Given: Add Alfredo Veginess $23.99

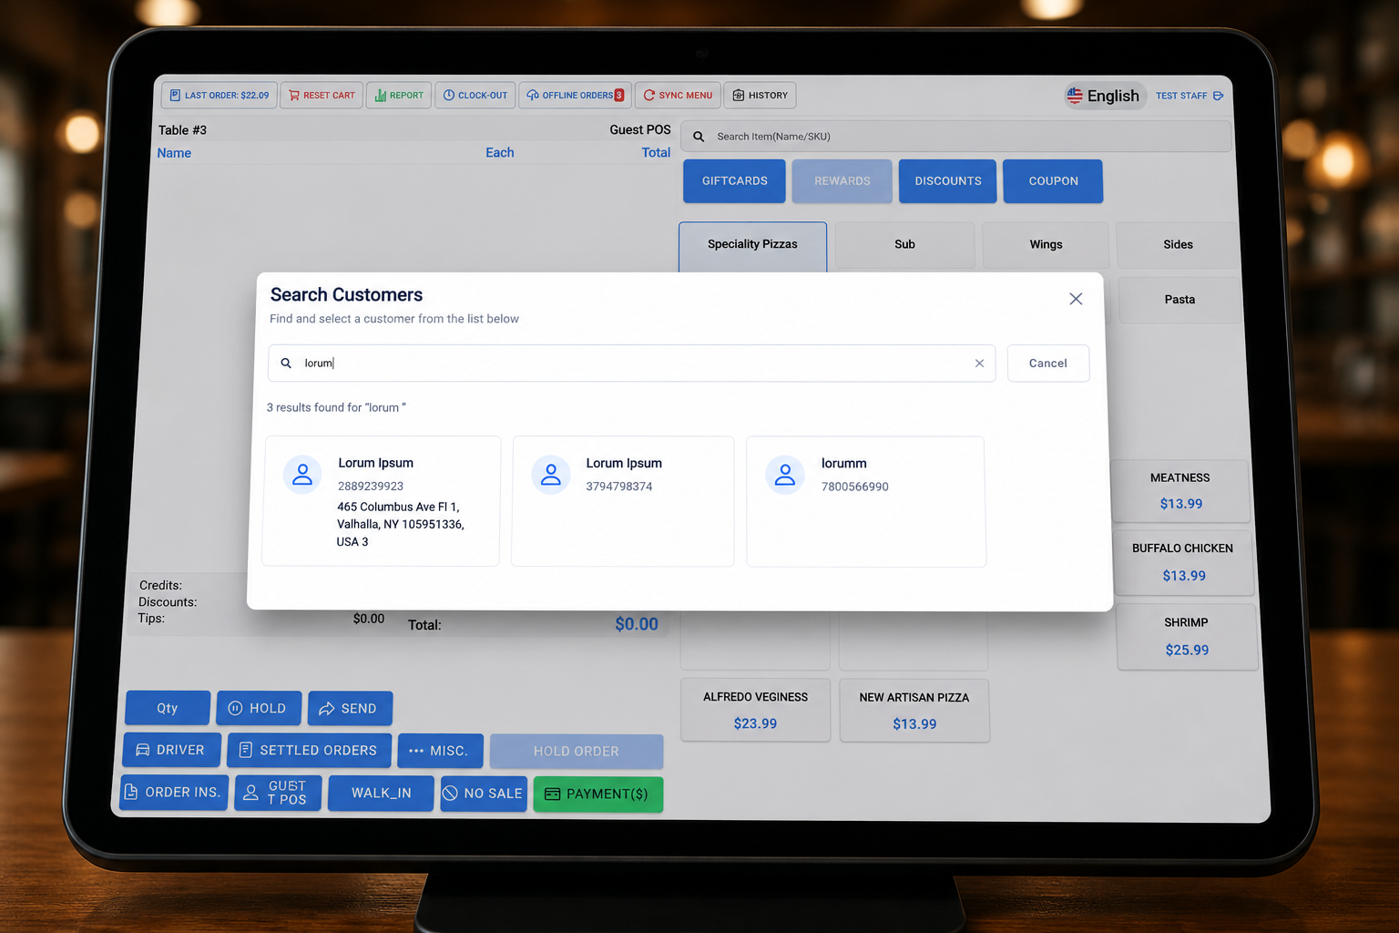Looking at the screenshot, I should [x=755, y=710].
